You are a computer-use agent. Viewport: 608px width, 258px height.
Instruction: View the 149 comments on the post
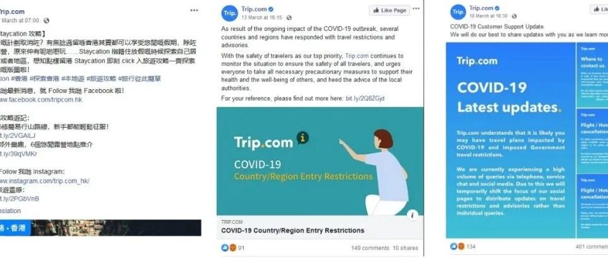pos(370,248)
